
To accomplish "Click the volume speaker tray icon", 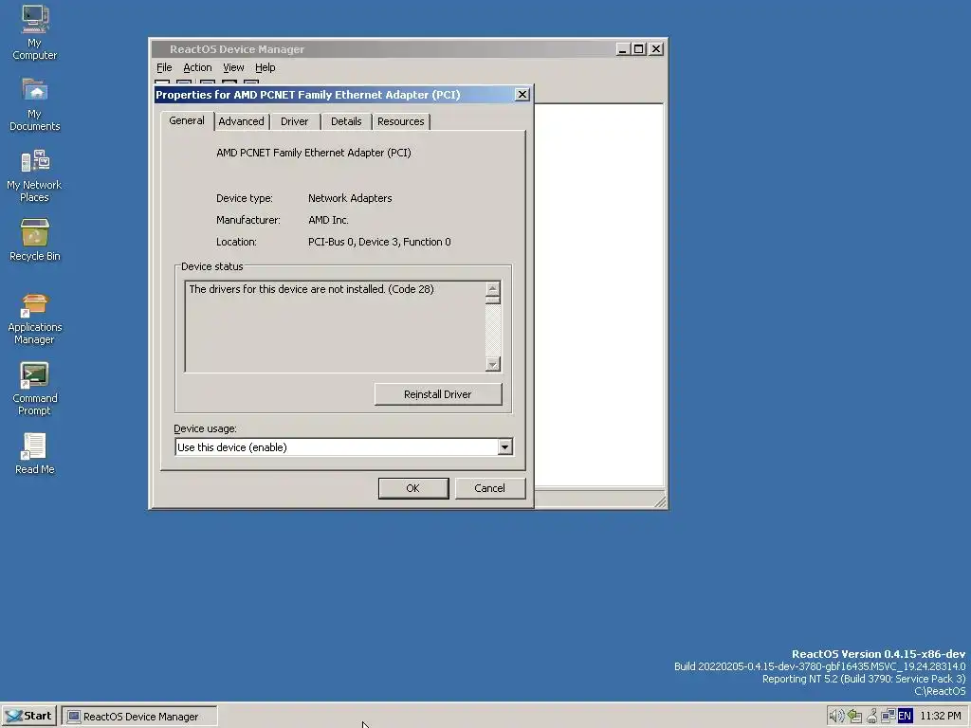I will [x=836, y=717].
